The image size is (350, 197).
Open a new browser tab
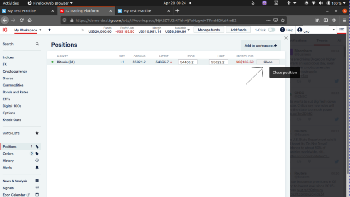(177, 11)
